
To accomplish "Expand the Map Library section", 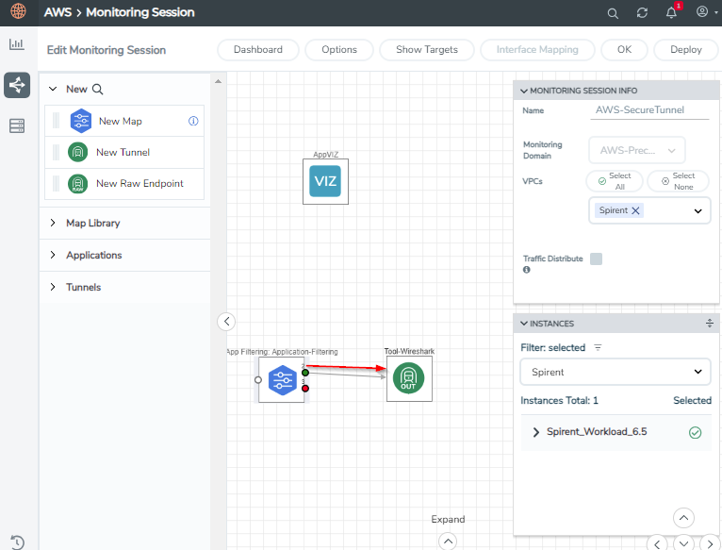I will 53,223.
